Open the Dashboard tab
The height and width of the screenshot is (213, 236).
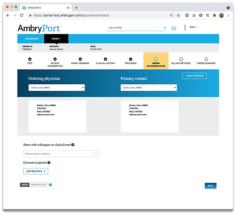click(x=32, y=39)
